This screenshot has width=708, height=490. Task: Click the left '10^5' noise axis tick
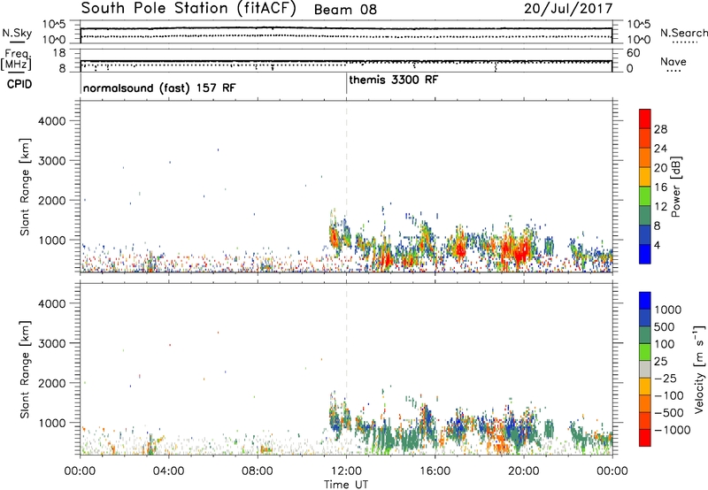click(54, 24)
